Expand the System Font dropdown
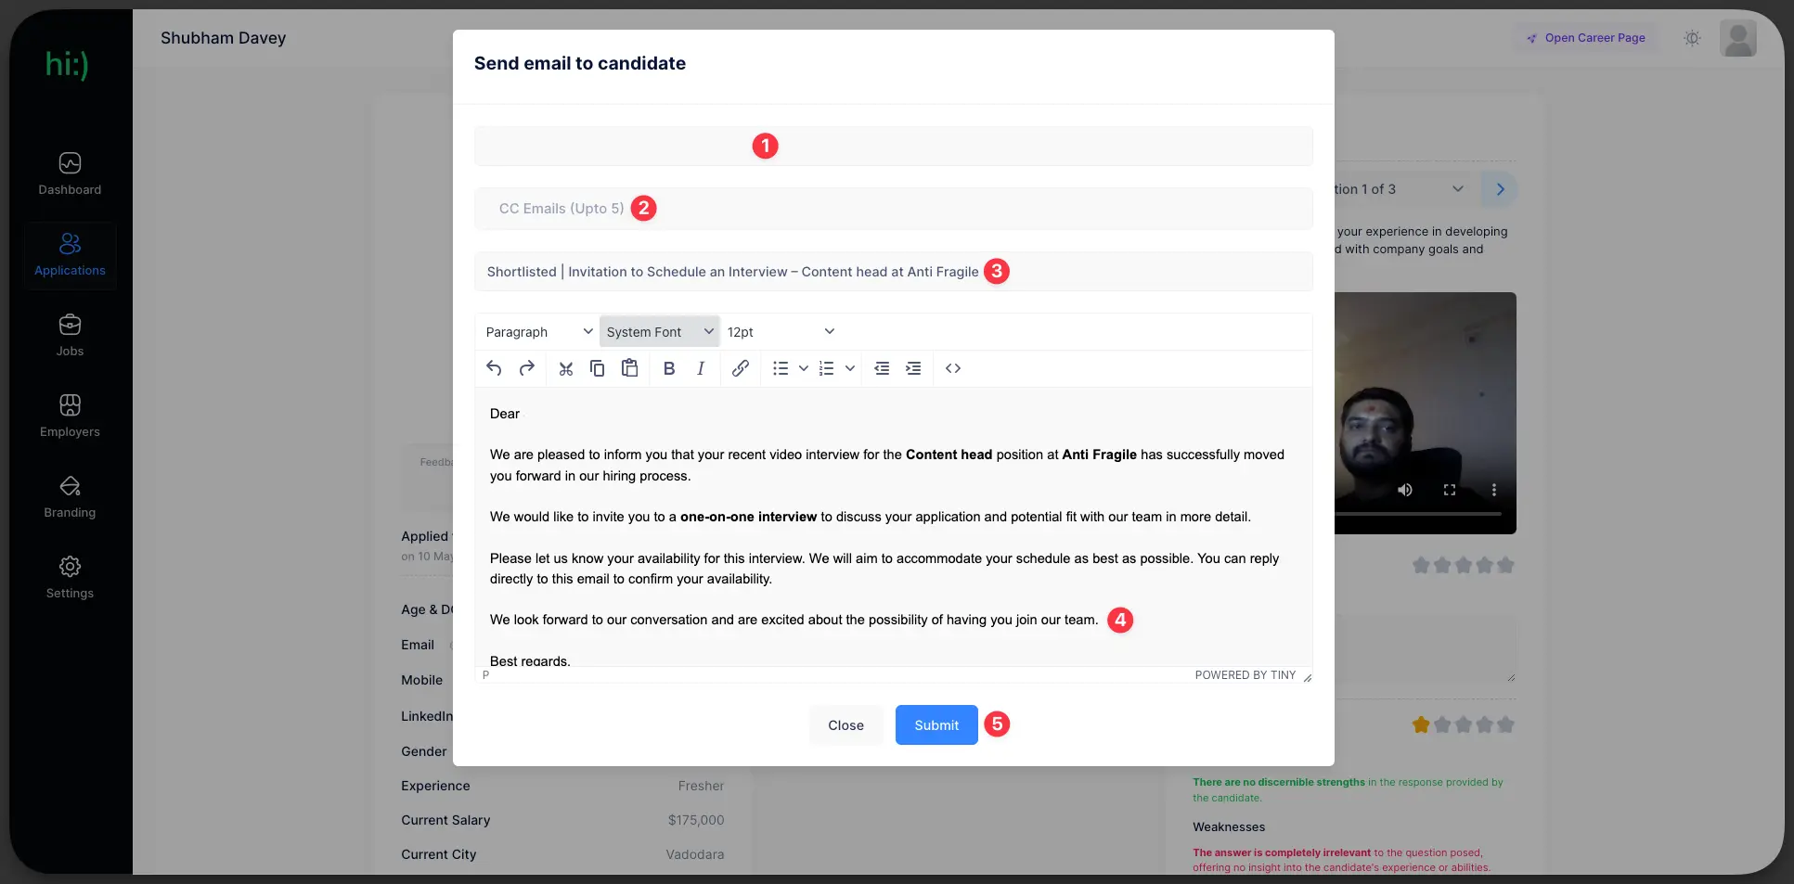 [659, 332]
